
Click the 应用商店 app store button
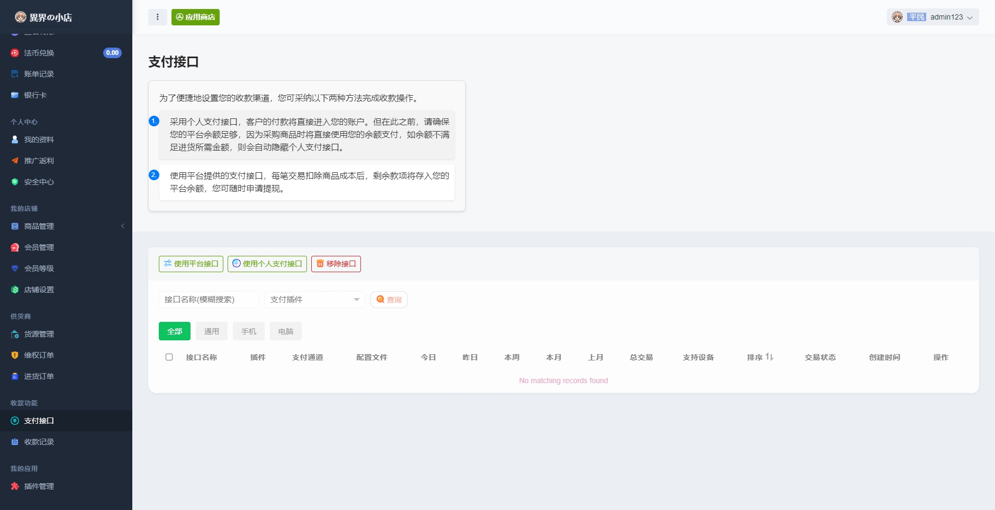point(195,17)
